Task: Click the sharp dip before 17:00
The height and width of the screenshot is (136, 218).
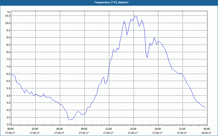Action: [147, 58]
